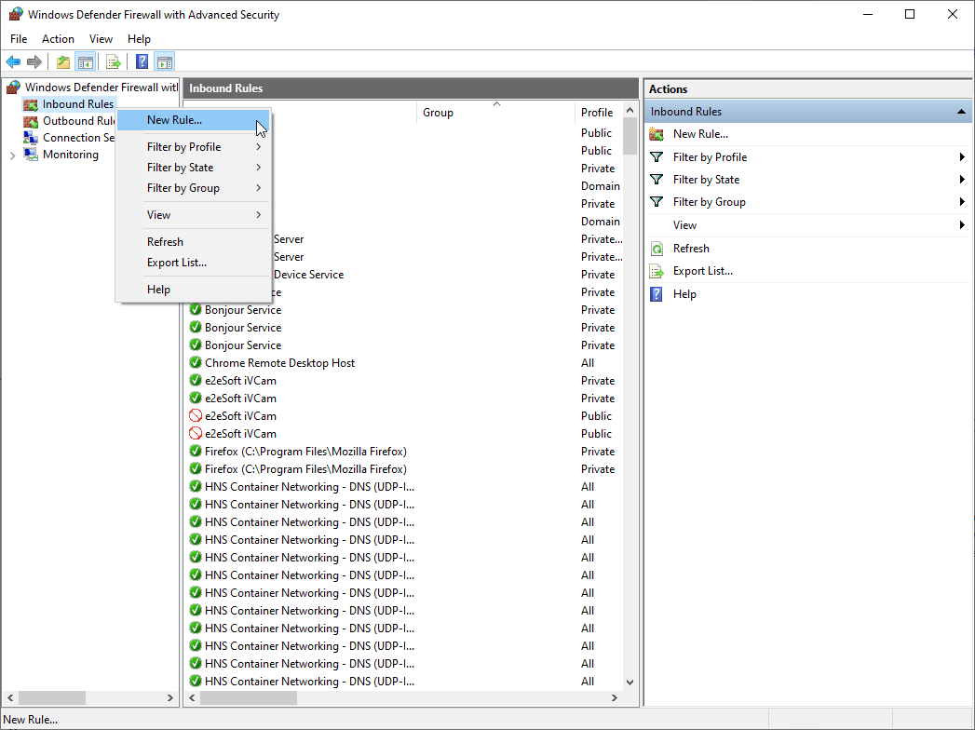975x730 pixels.
Task: Click the Forward navigation arrow on the toolbar
Action: click(35, 61)
